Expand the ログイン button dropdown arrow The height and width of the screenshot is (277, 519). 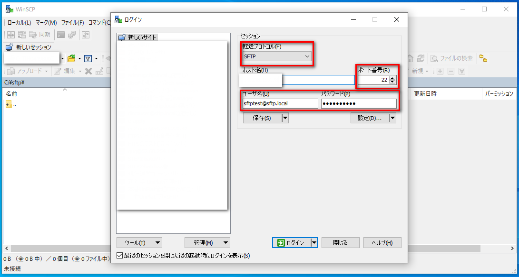(x=314, y=243)
